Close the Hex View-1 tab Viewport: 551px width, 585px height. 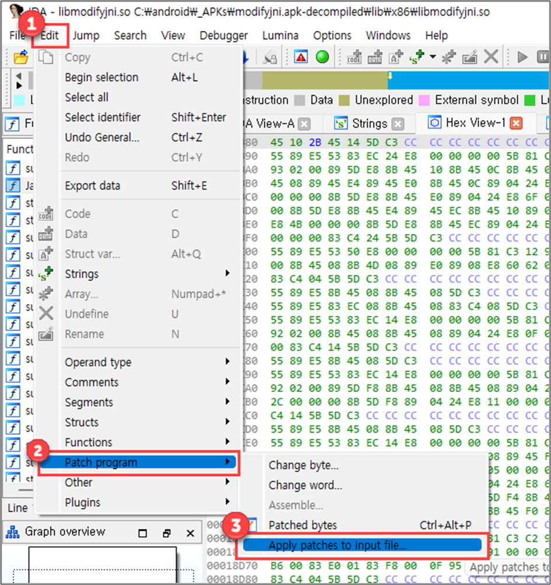click(516, 123)
